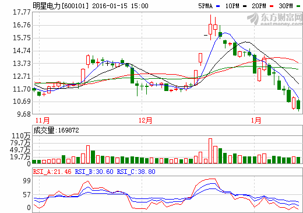
Task: Select the 11月 time axis label
Action: click(x=43, y=120)
